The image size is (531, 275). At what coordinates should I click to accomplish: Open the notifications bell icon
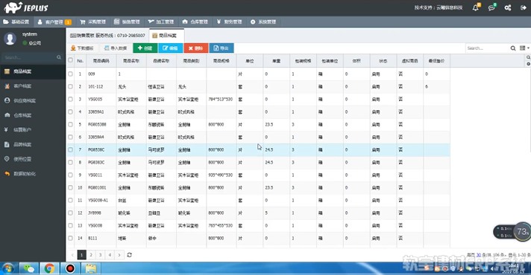(476, 7)
